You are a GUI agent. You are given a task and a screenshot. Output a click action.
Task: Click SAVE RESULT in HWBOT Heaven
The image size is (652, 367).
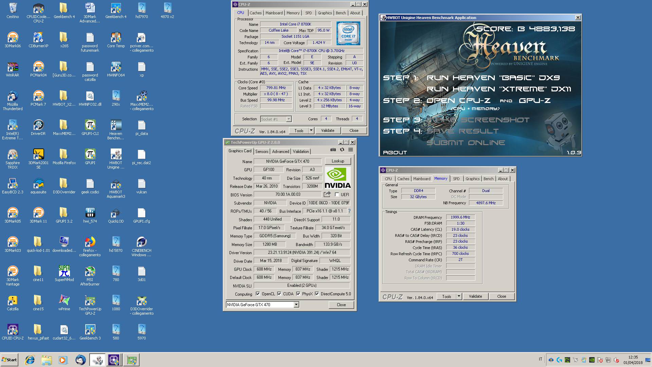[x=463, y=131]
